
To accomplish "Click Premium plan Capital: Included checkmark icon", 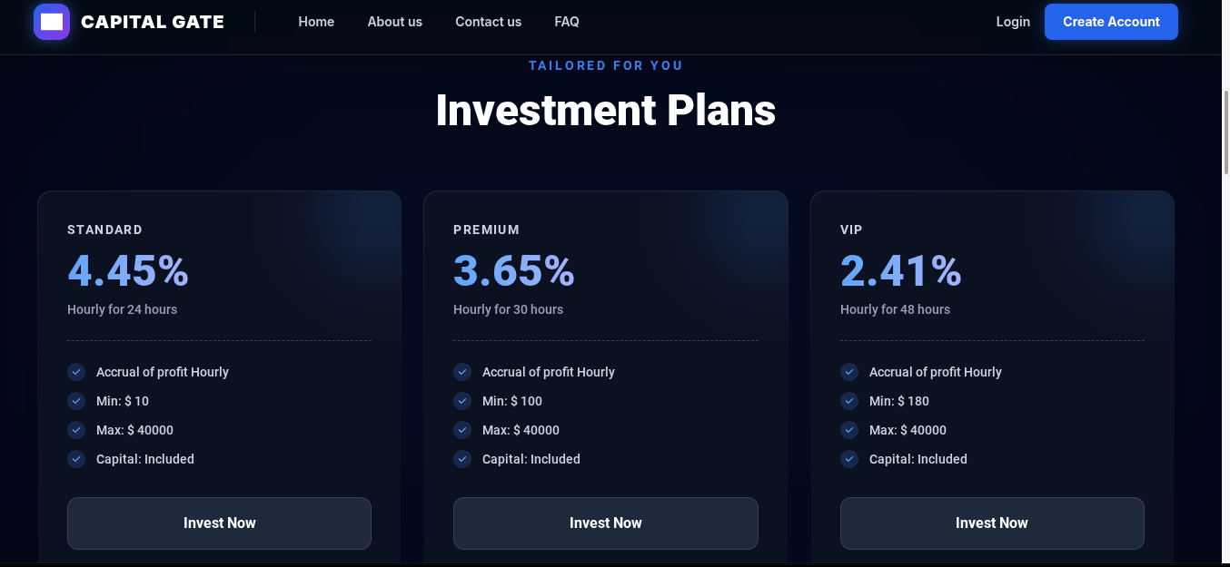I will 462,459.
